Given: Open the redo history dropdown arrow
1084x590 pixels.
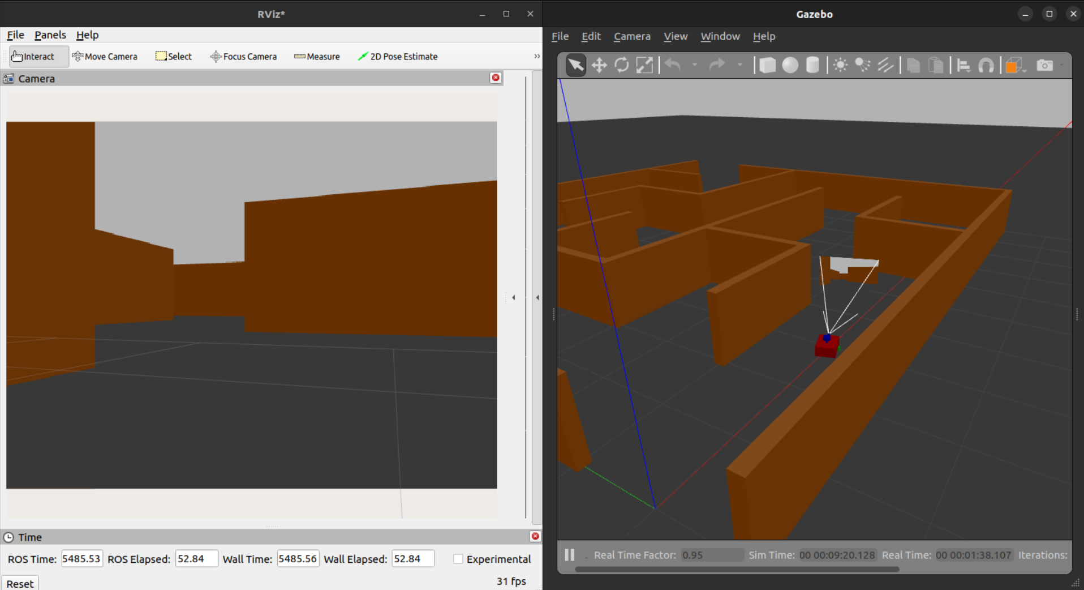Looking at the screenshot, I should [x=740, y=65].
